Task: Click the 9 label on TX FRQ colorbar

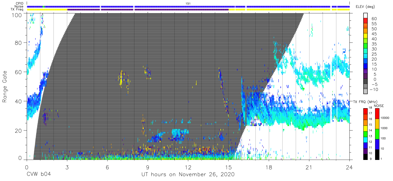Action: (x=370, y=159)
